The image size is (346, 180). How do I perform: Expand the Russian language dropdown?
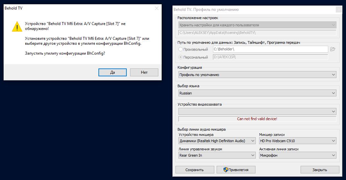pos(257,93)
